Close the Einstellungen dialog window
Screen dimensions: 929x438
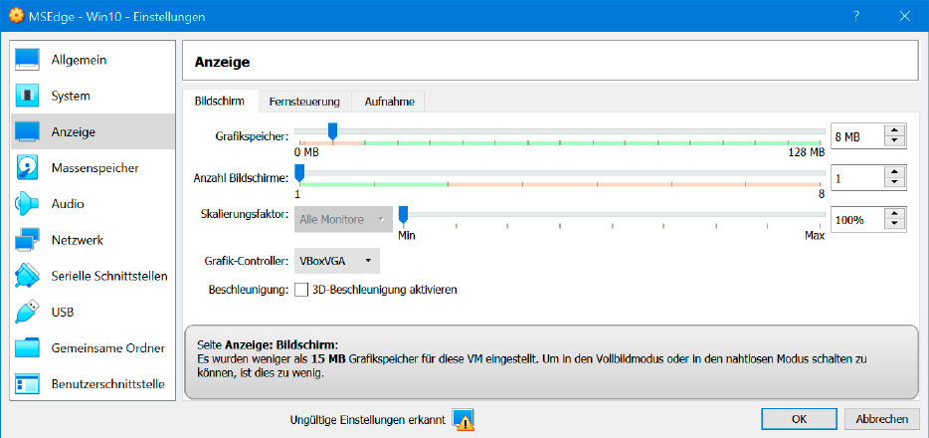coord(905,17)
